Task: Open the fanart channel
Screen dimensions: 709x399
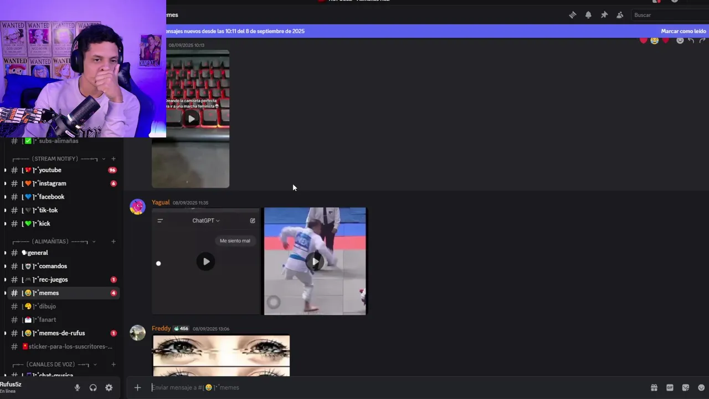Action: click(47, 320)
